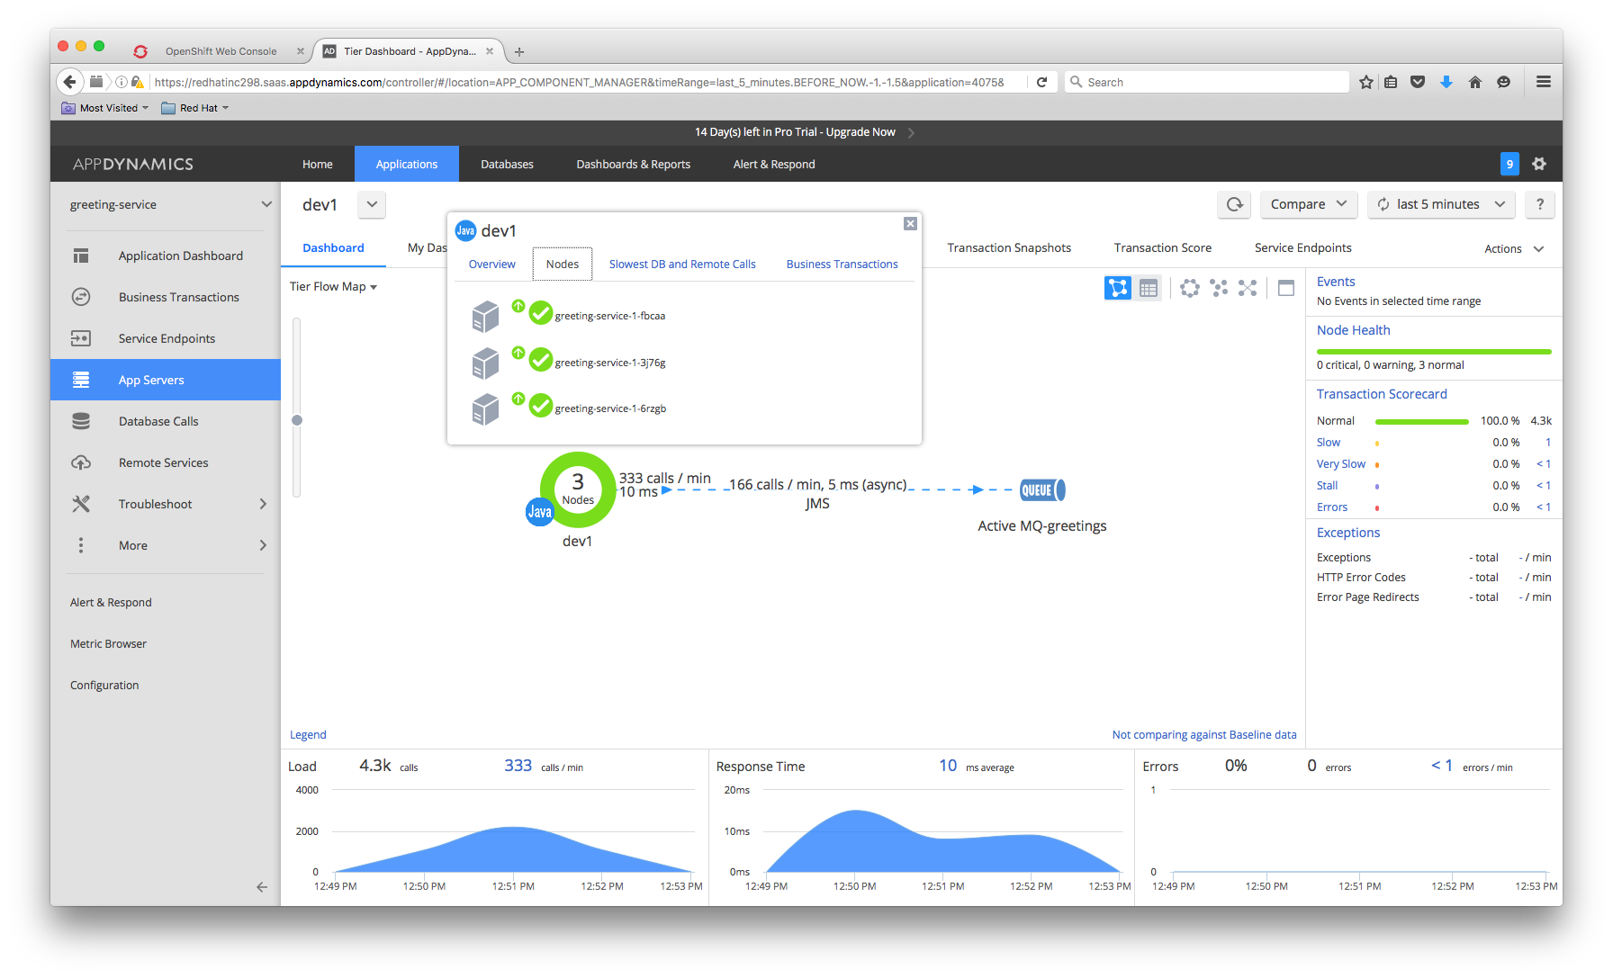Open the Transaction Score tab
Screen dimensions: 1613x978
(1162, 247)
